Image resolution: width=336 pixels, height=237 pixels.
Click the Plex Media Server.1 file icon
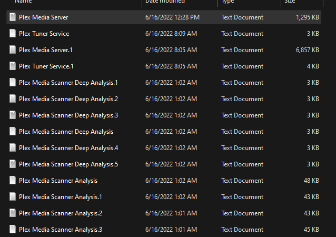[x=13, y=50]
